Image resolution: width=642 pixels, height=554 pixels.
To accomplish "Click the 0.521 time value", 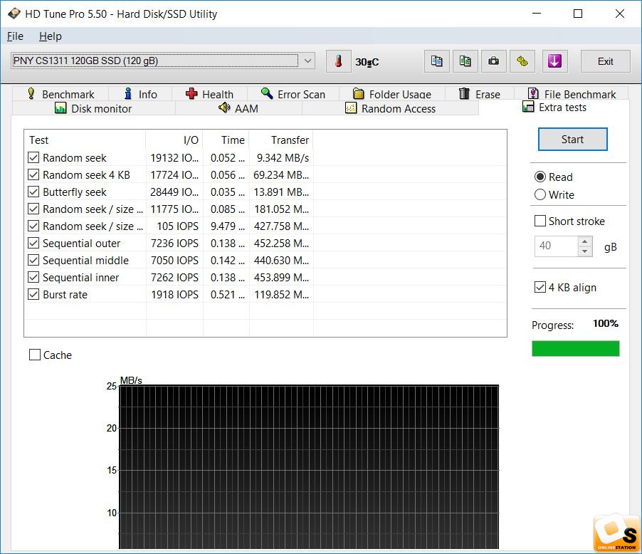I will click(227, 295).
